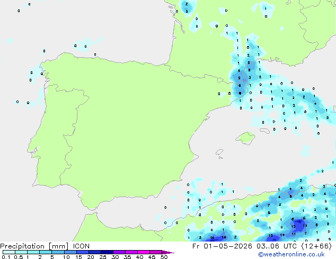Click the 2–5 mm legend color swatch

click(46, 252)
